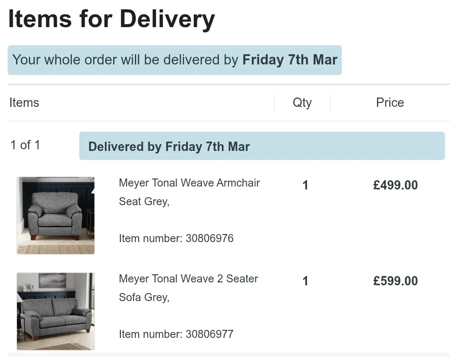Click the "Seat Grey," armchair colour text
The width and height of the screenshot is (458, 357).
144,202
